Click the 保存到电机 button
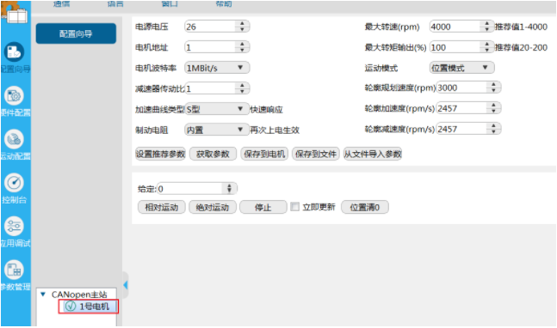The width and height of the screenshot is (557, 328). (264, 154)
